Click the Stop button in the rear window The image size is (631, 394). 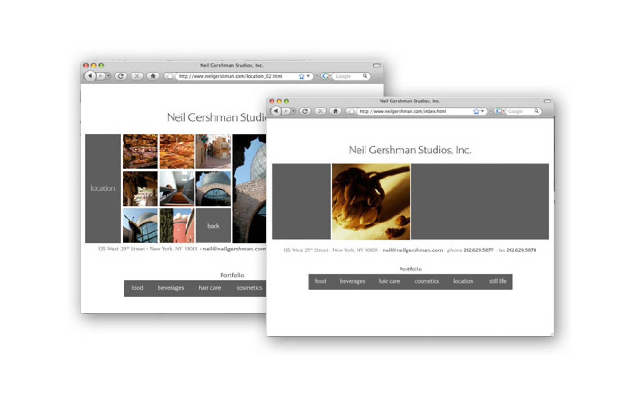click(137, 76)
